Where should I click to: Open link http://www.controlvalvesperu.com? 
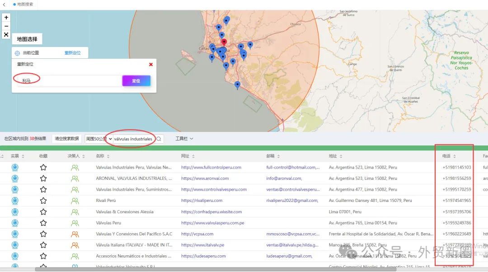coord(214,189)
